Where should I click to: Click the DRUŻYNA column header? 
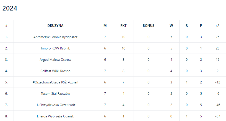[x=55, y=26]
